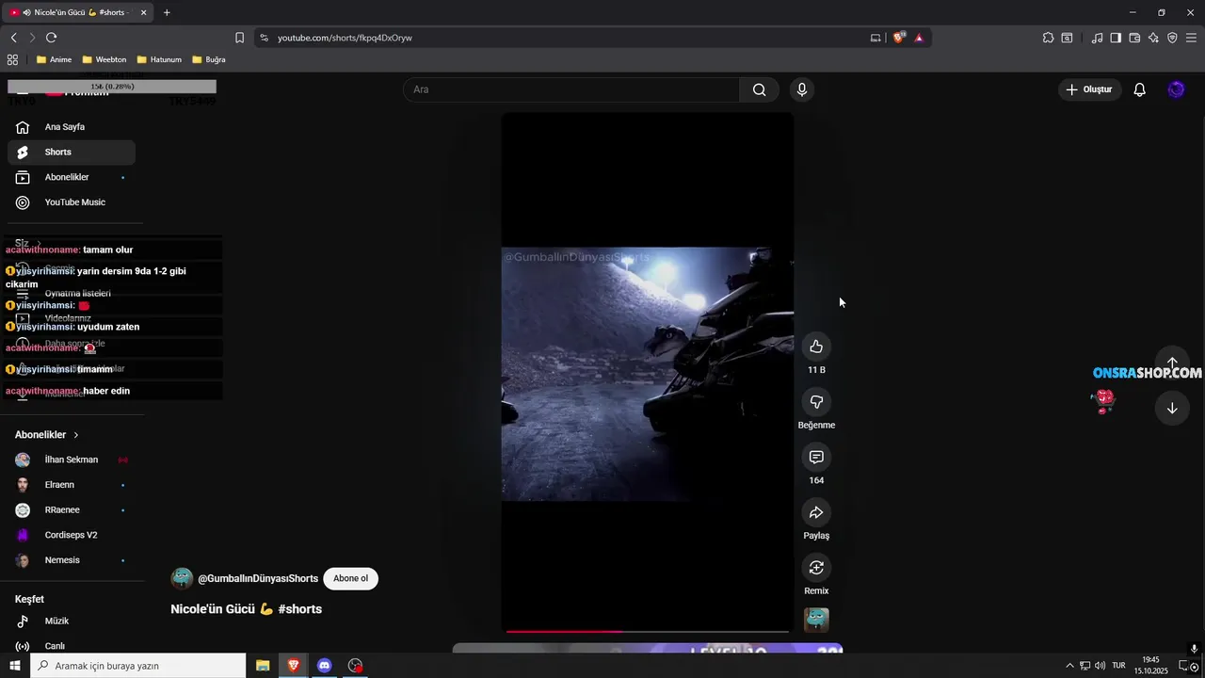The height and width of the screenshot is (678, 1205).
Task: Toggle the browser sidebar panel icon
Action: pos(1116,38)
